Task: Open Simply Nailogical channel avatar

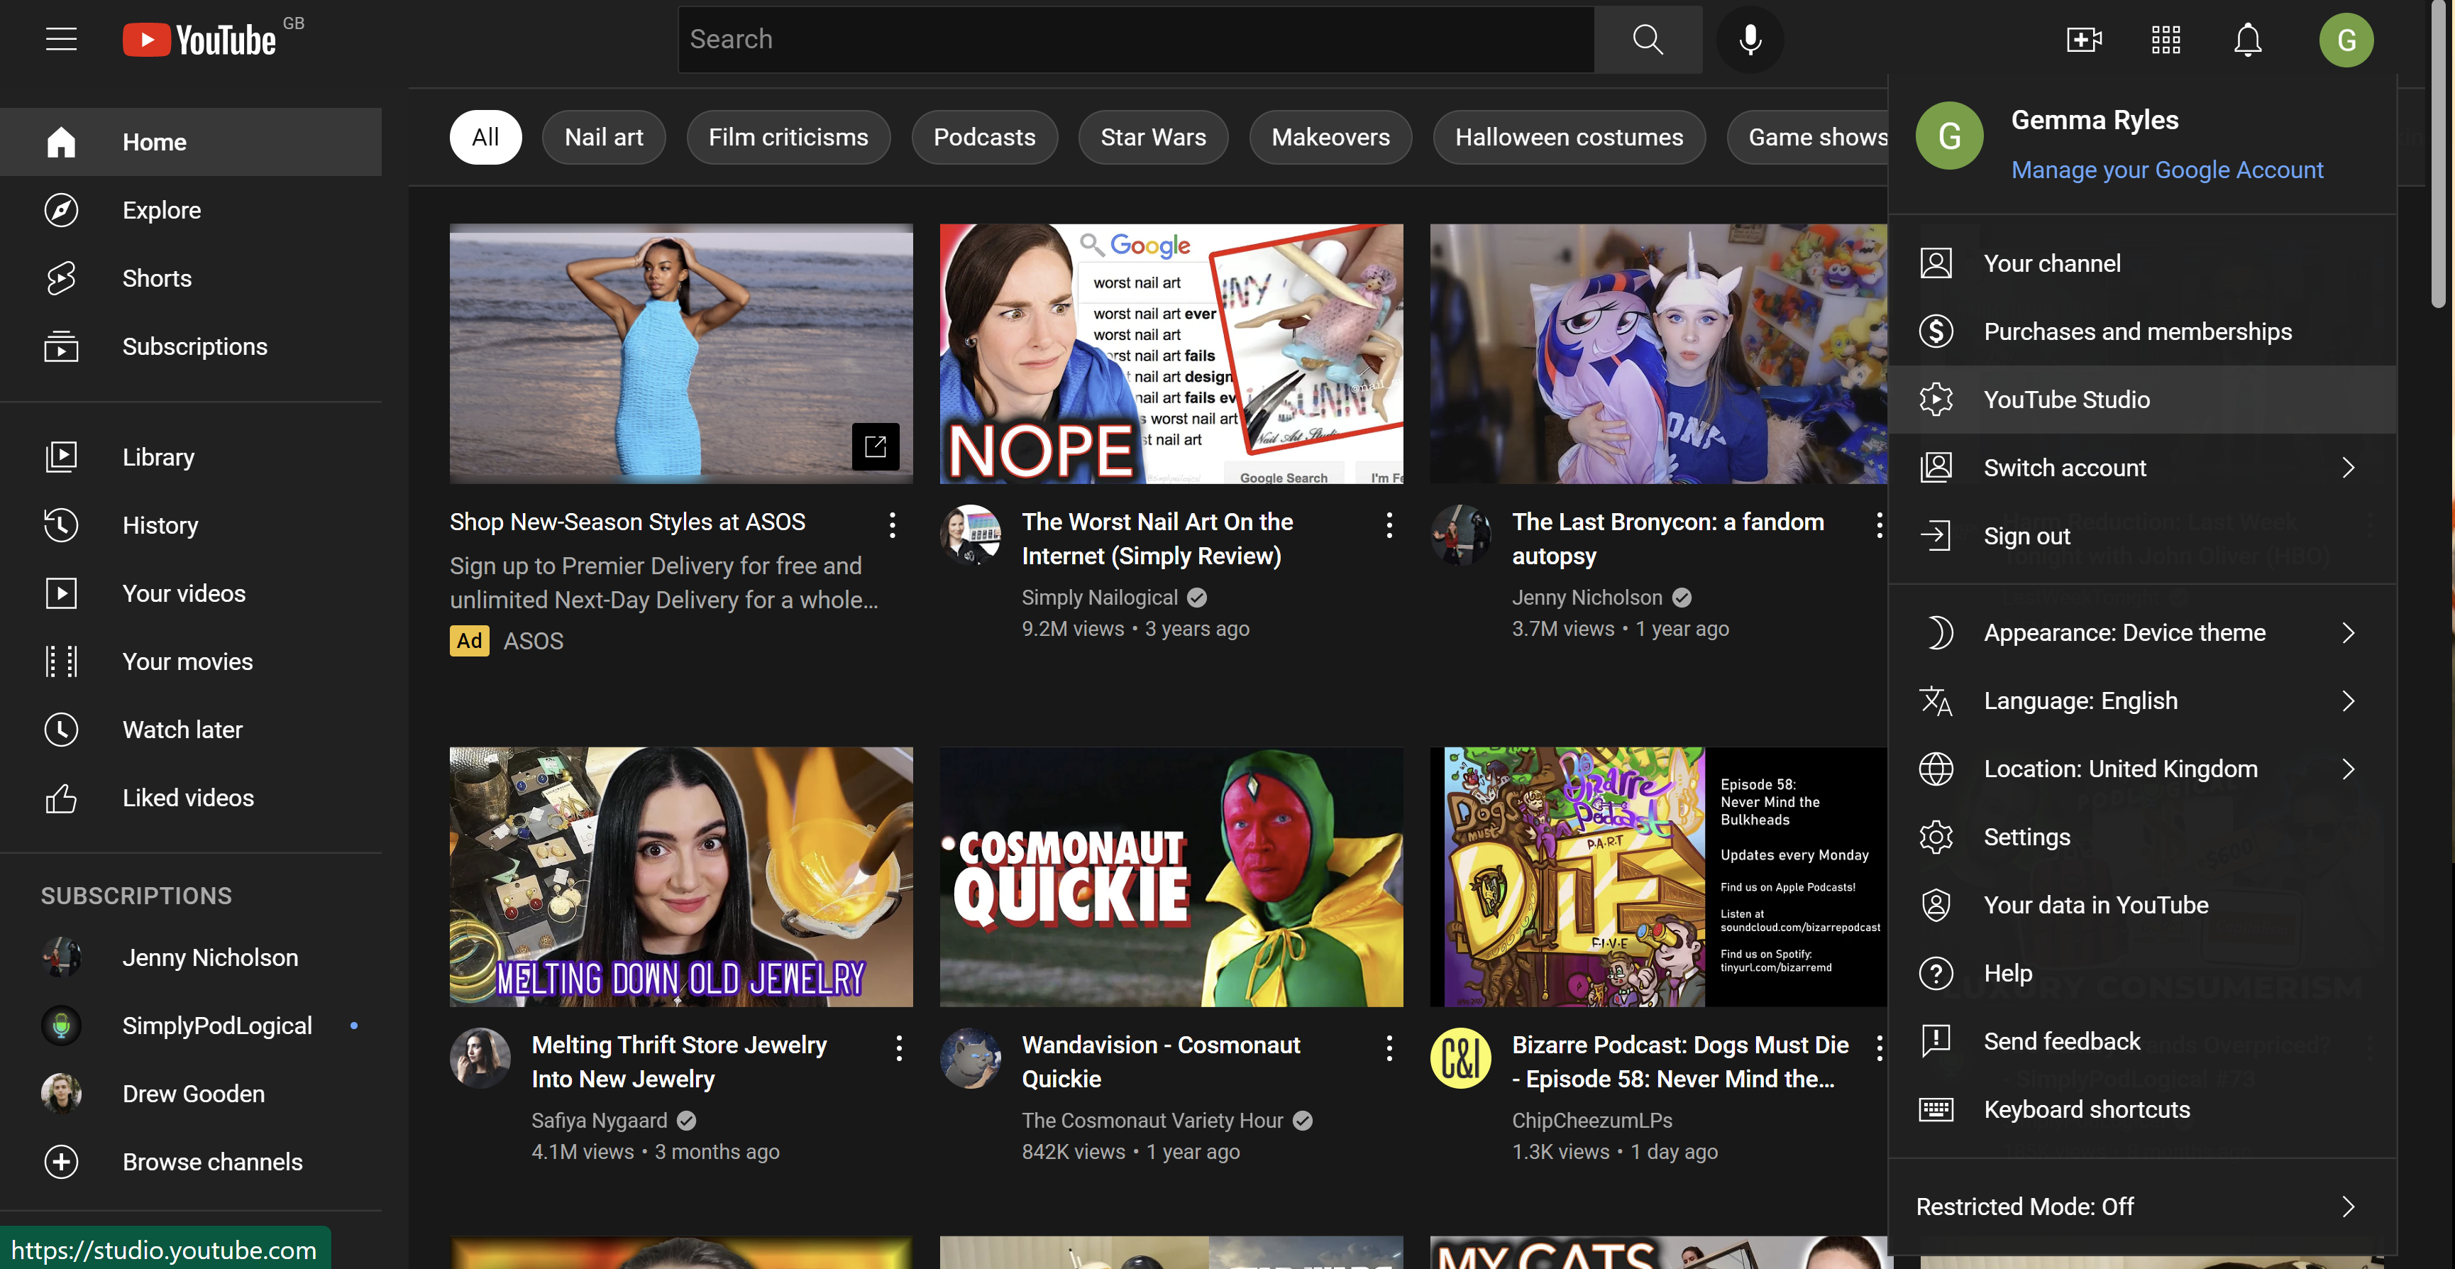Action: coord(970,535)
